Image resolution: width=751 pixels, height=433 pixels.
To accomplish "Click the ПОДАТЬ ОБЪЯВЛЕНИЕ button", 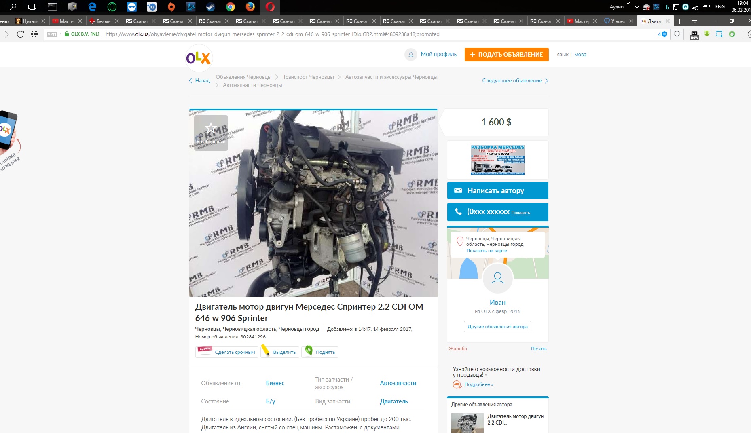I will point(506,55).
